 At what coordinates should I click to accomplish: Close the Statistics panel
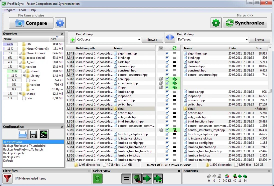[269, 171]
